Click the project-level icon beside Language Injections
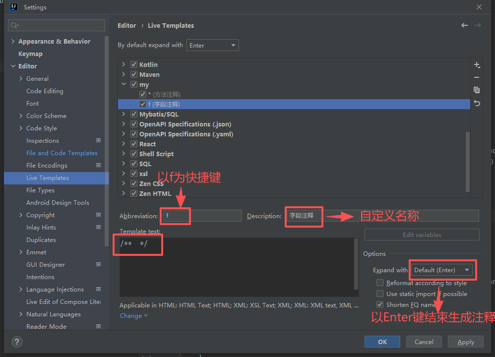The image size is (495, 357). click(x=99, y=289)
